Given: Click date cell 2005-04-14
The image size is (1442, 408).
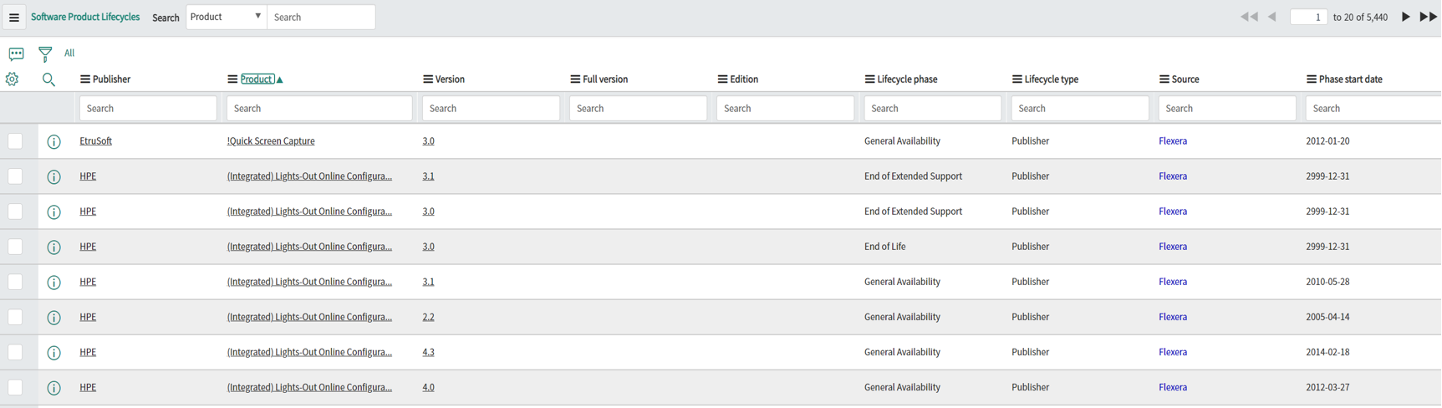Looking at the screenshot, I should pos(1327,317).
